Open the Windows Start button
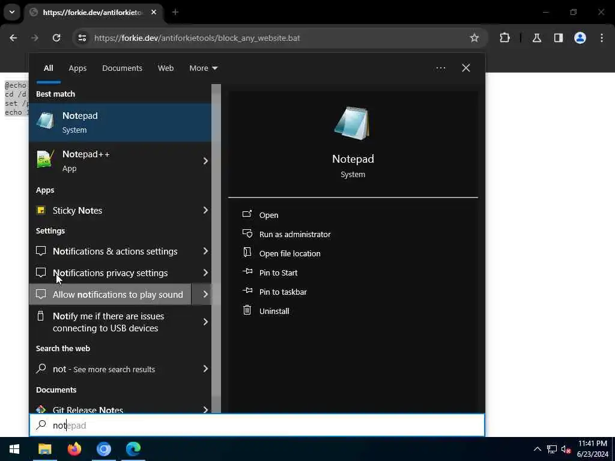 click(14, 449)
